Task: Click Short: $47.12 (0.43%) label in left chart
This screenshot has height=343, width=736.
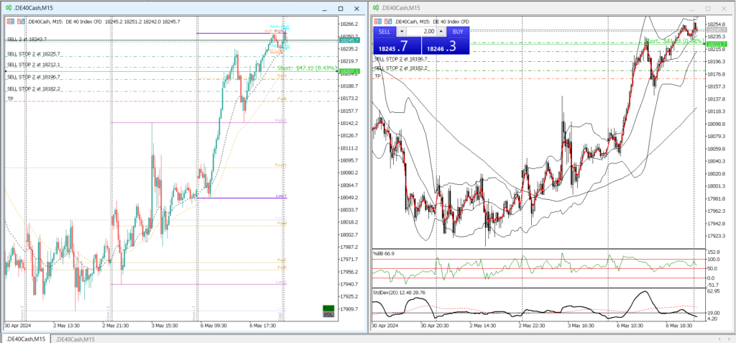Action: click(x=307, y=68)
